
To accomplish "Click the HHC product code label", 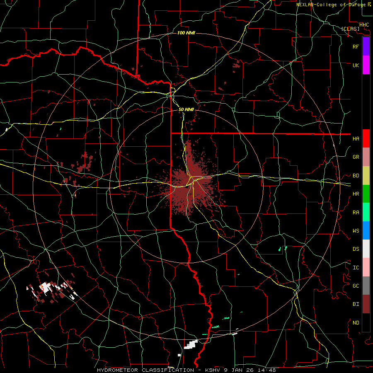I will (364, 25).
